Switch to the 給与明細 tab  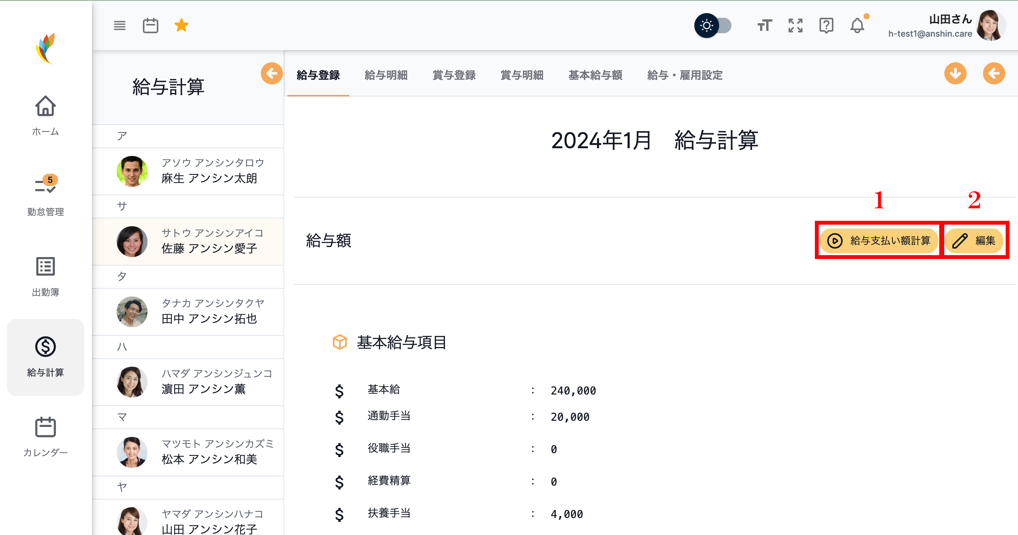[386, 76]
